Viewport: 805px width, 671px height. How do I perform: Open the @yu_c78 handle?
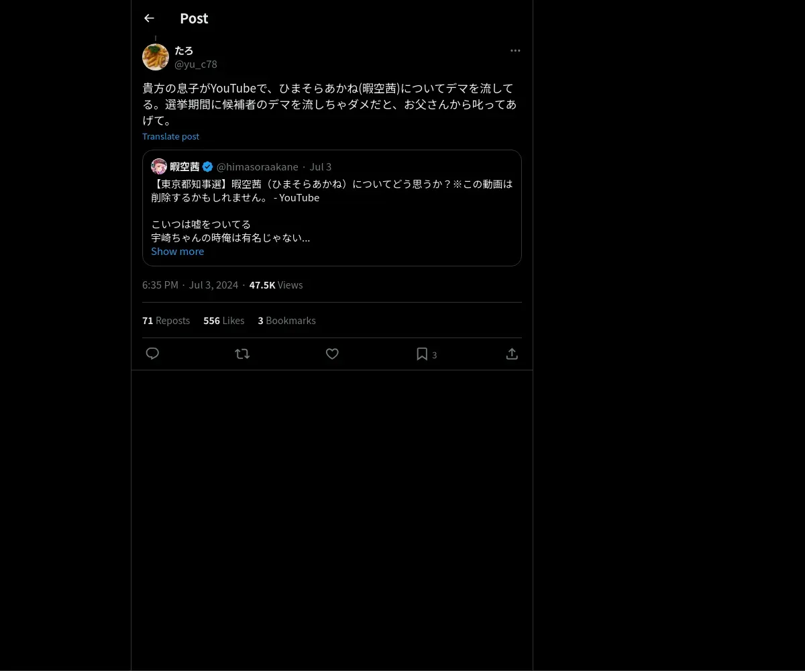[x=196, y=64]
